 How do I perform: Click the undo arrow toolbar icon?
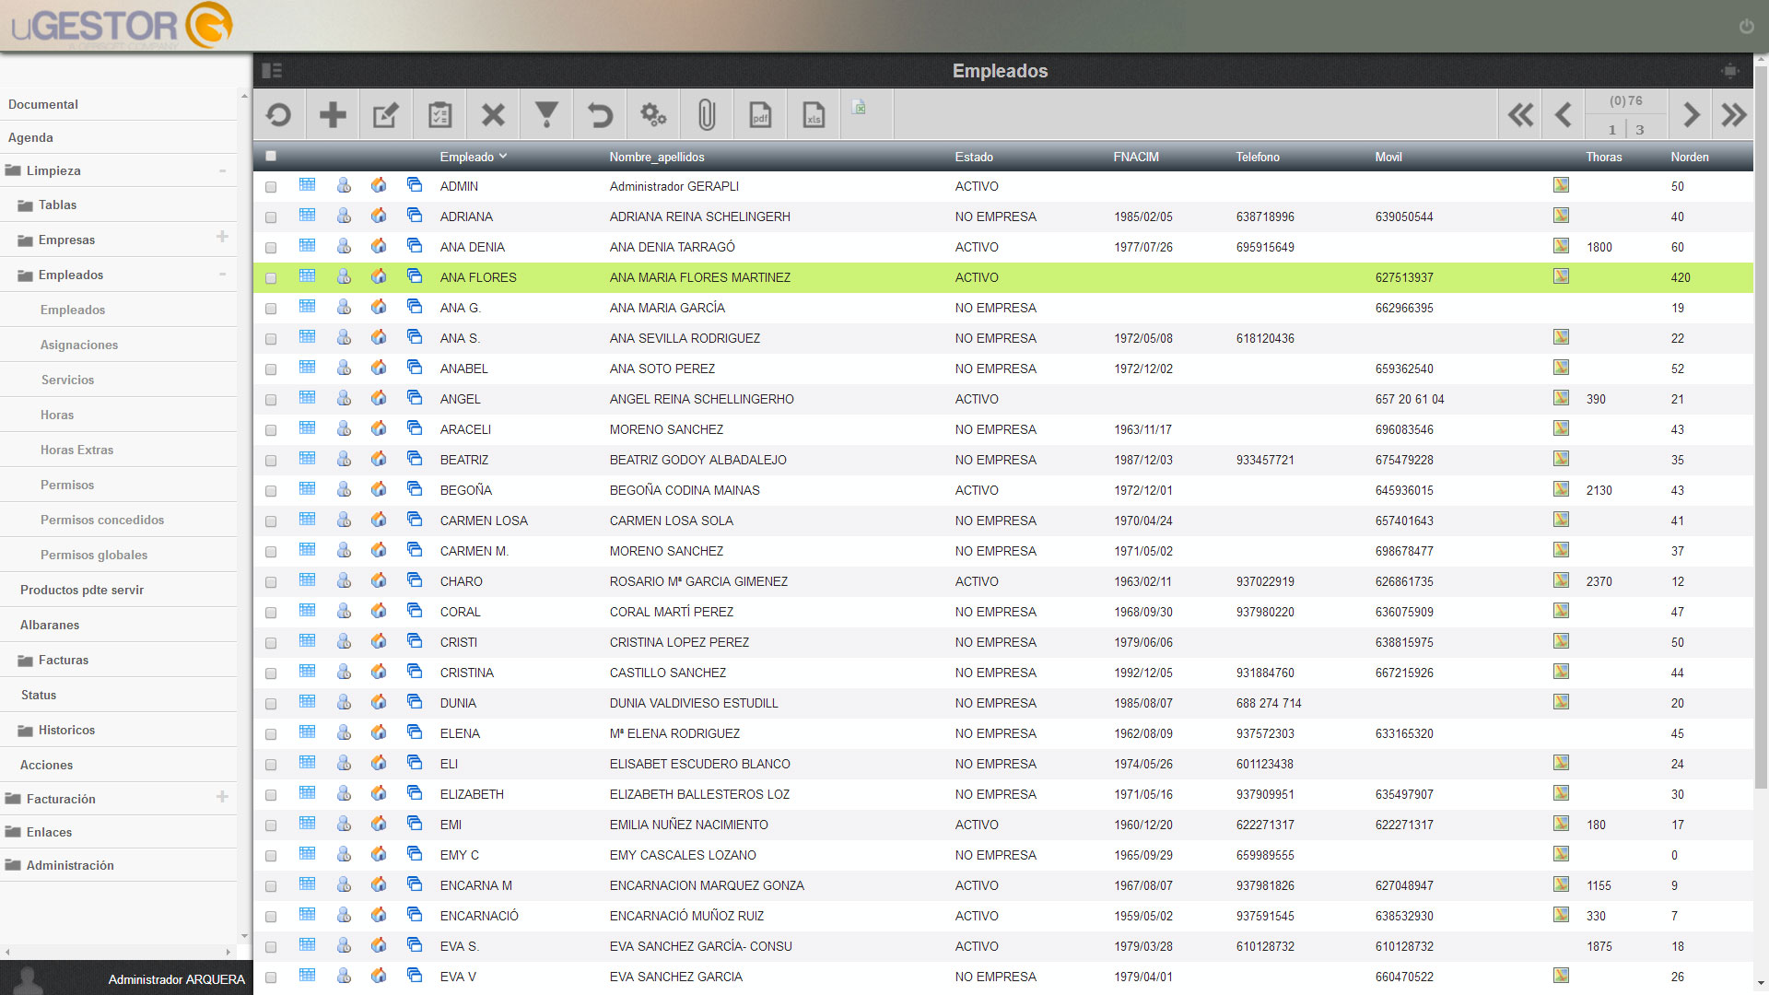click(600, 115)
